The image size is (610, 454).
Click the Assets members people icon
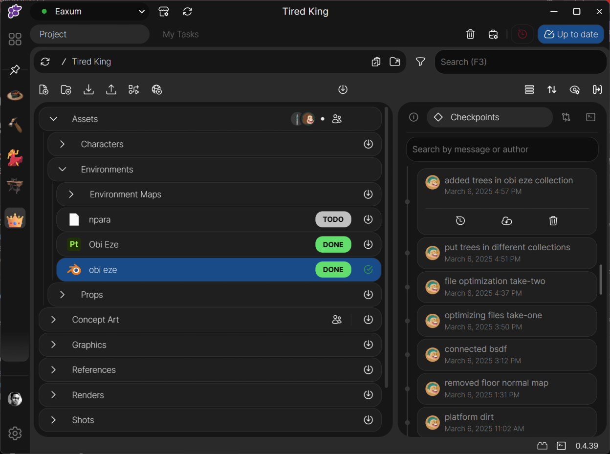[337, 119]
